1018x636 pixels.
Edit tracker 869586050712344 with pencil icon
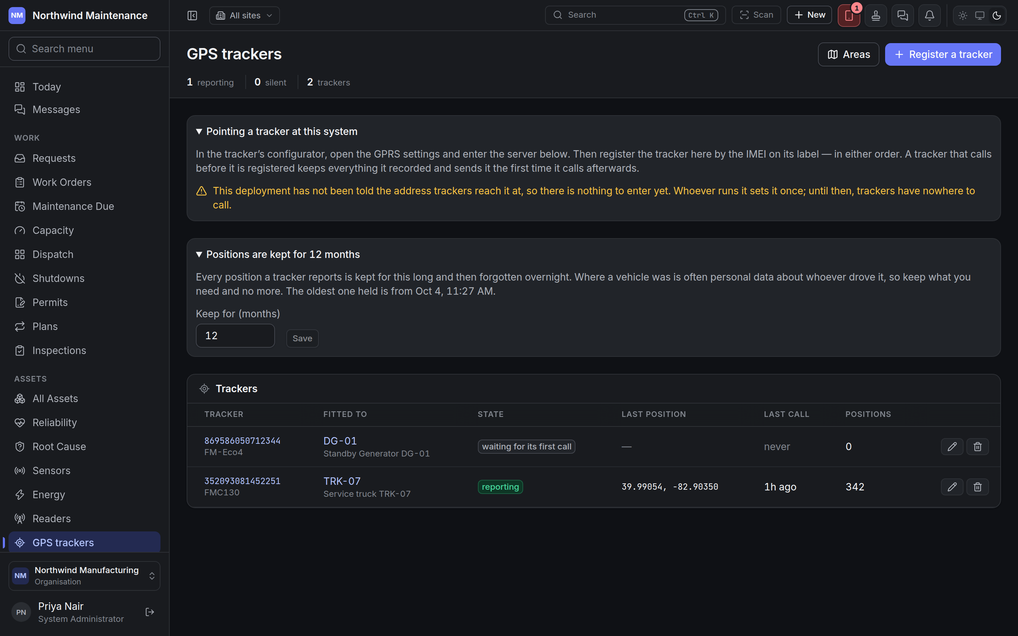point(952,446)
